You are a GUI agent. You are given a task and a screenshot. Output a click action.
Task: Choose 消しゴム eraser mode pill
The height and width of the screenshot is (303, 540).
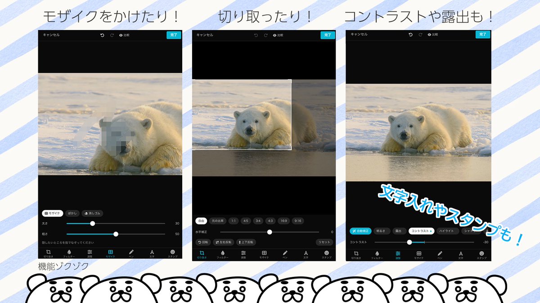click(92, 214)
